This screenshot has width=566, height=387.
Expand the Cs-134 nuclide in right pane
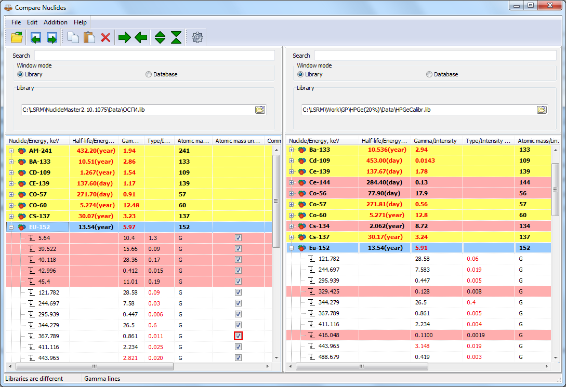tap(292, 226)
